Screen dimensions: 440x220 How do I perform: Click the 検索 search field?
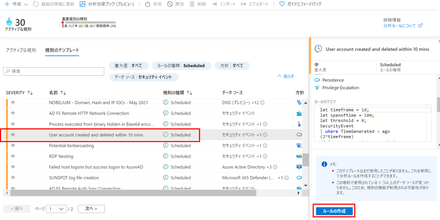(x=54, y=71)
